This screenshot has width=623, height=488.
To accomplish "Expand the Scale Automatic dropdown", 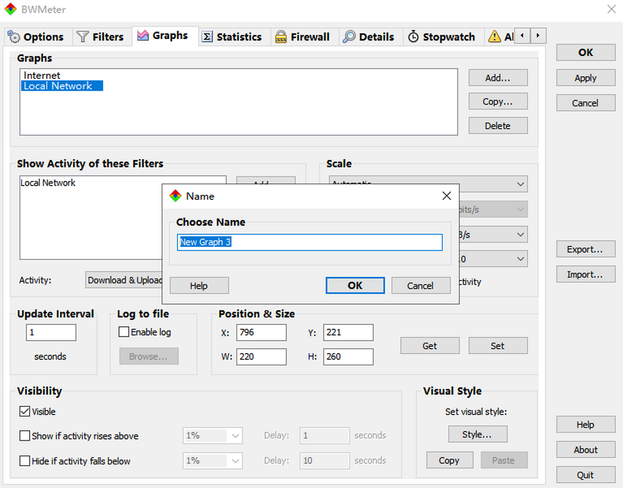I will (x=520, y=184).
